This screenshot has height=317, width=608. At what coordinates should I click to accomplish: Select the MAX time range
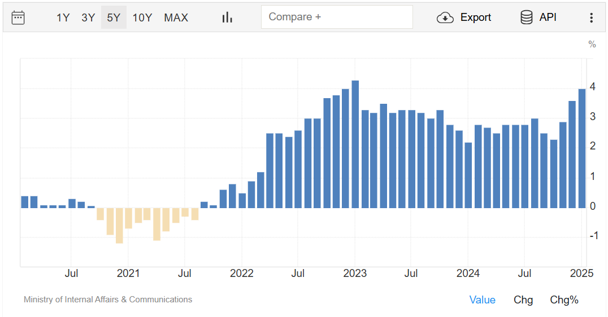(176, 17)
